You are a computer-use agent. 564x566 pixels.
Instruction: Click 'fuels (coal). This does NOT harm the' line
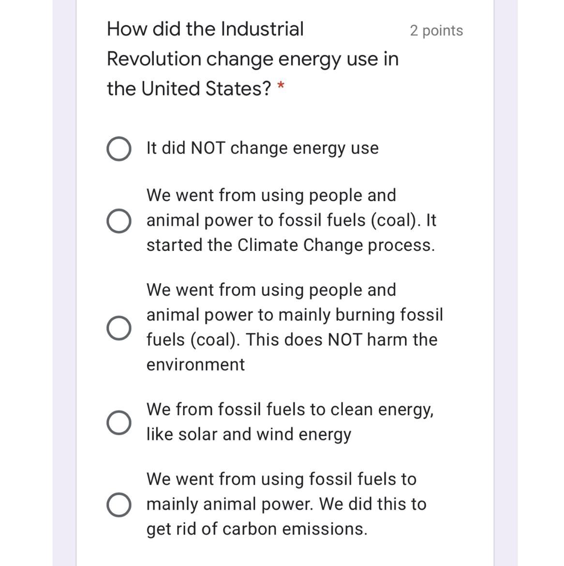point(292,340)
